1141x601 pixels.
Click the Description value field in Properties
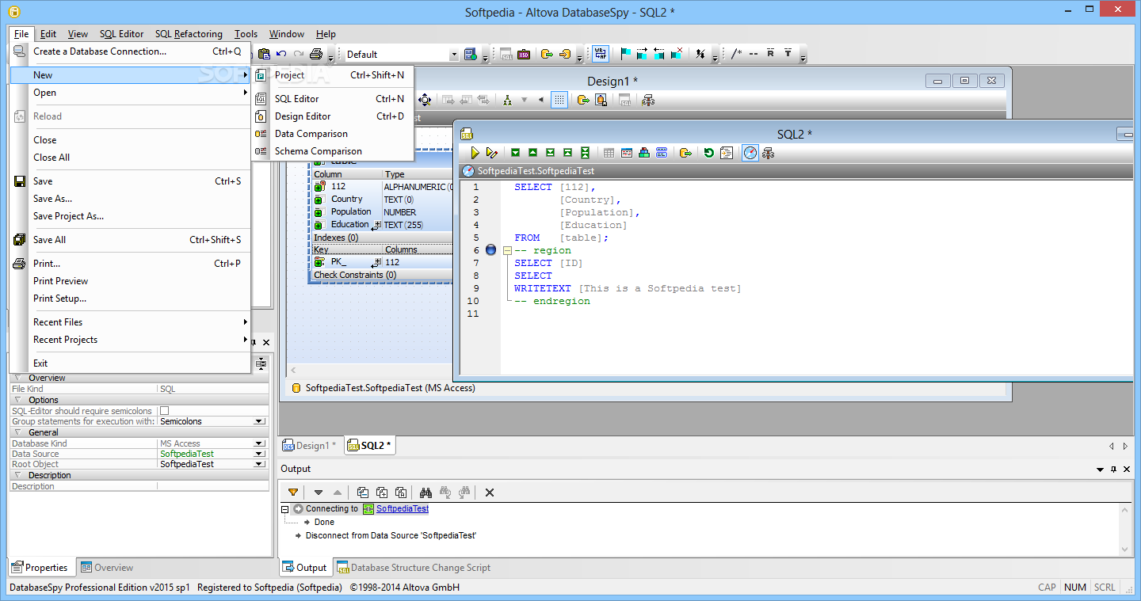[x=212, y=486]
